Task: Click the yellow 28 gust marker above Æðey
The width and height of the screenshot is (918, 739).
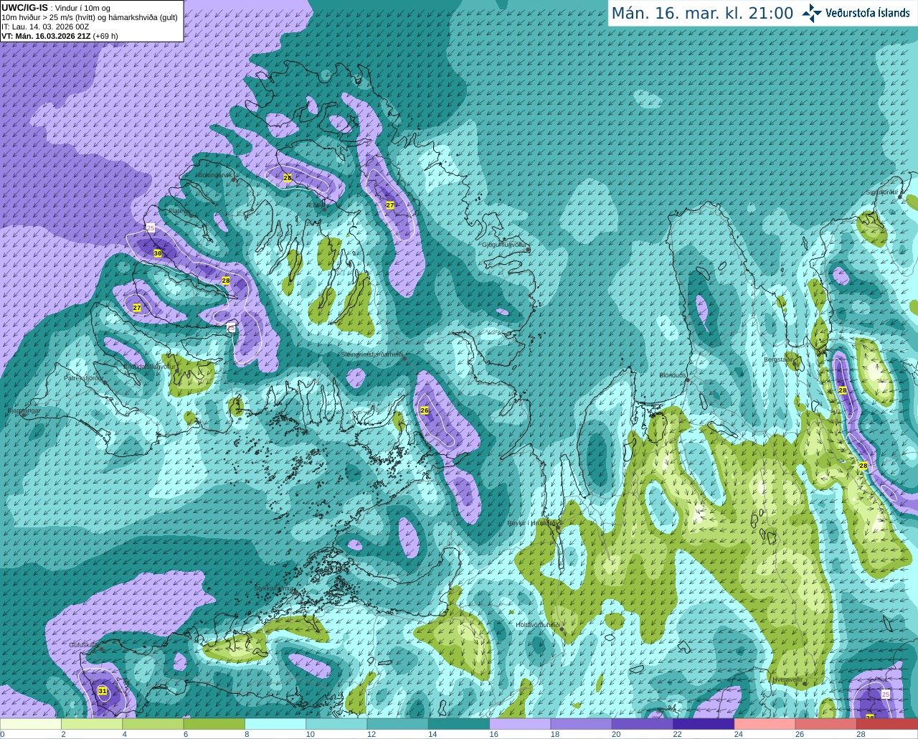Action: point(288,177)
